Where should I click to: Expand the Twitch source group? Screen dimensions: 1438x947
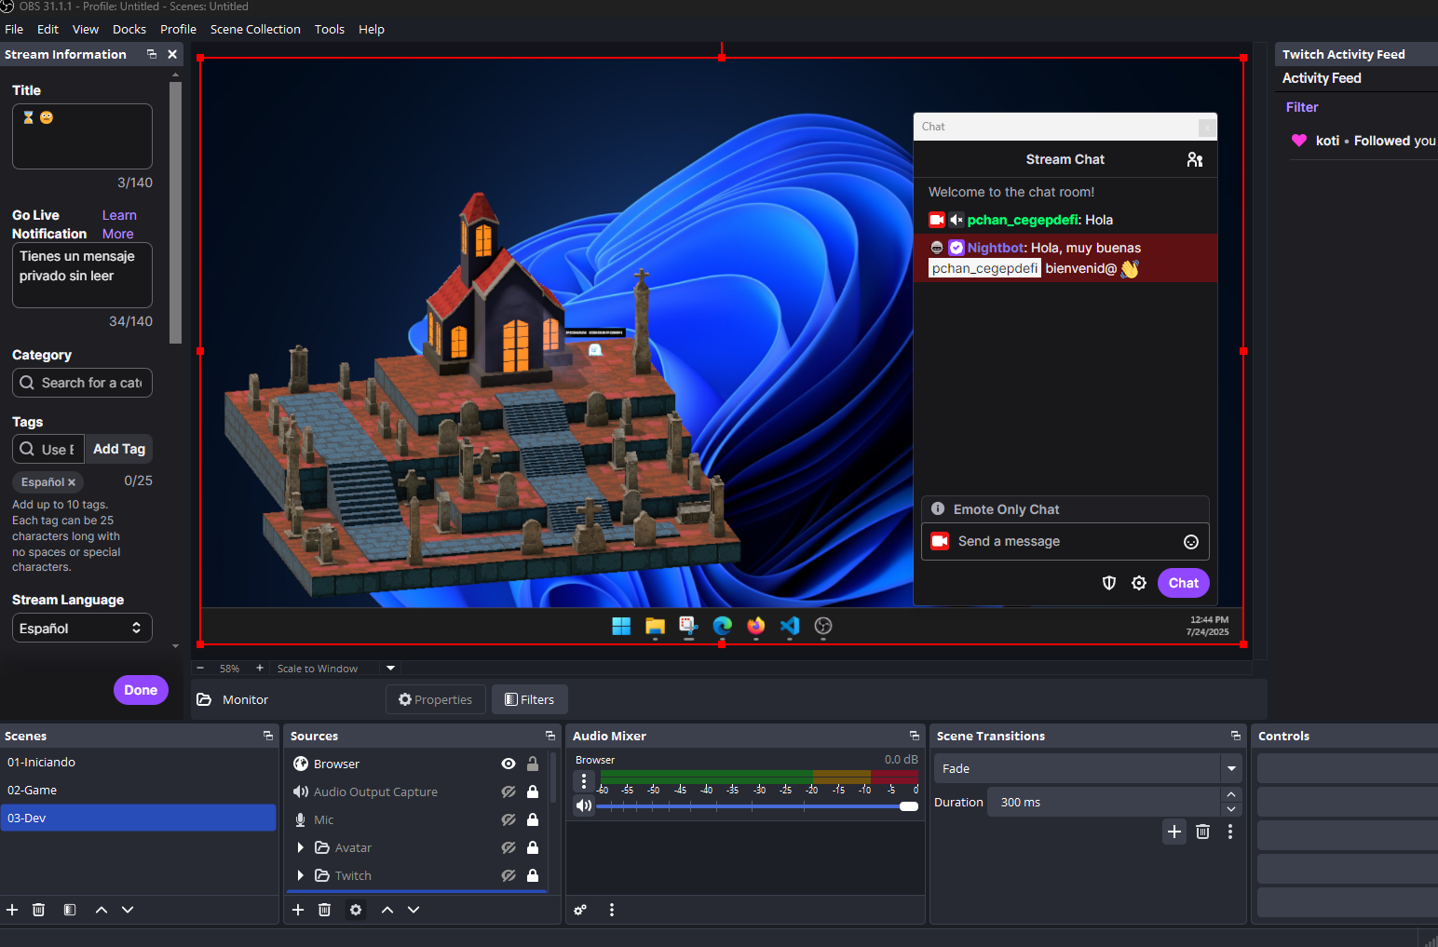(300, 875)
